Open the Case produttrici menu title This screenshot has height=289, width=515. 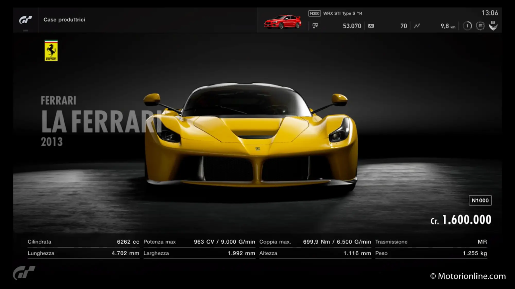[64, 20]
